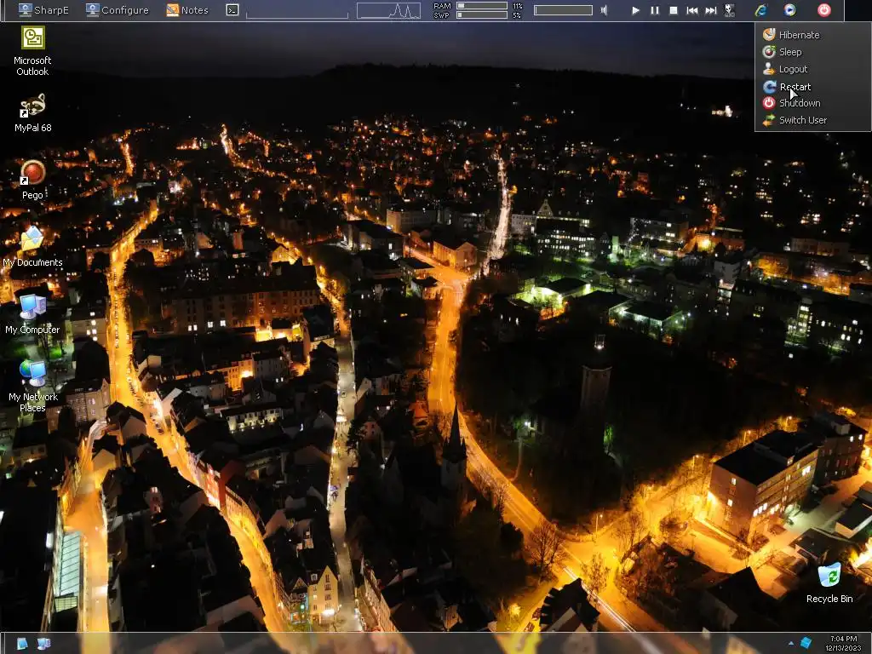The height and width of the screenshot is (654, 872).
Task: Launch Internet Explorer from top bar
Action: click(x=760, y=10)
